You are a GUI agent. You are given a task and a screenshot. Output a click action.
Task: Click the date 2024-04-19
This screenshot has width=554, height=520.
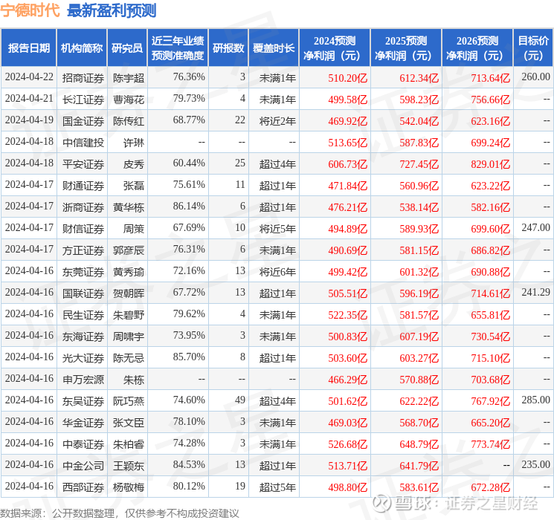29,120
